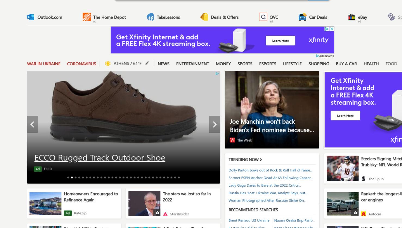Select the first carousel pagination dot
Image resolution: width=402 pixels, height=228 pixels.
coord(68,178)
